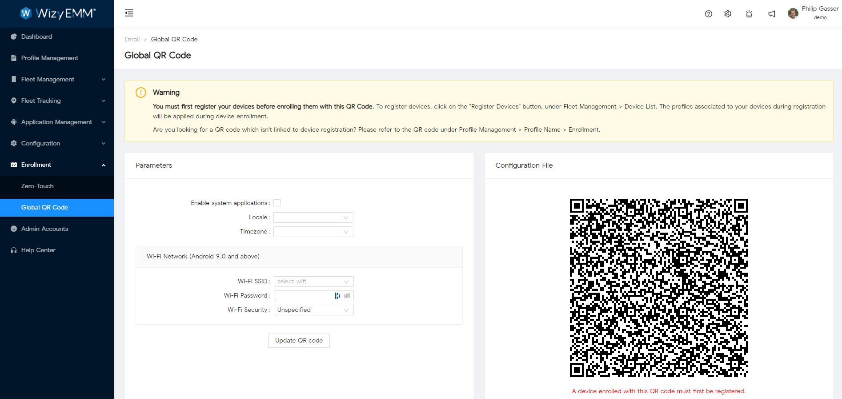Open Help Center menu item

(x=57, y=250)
